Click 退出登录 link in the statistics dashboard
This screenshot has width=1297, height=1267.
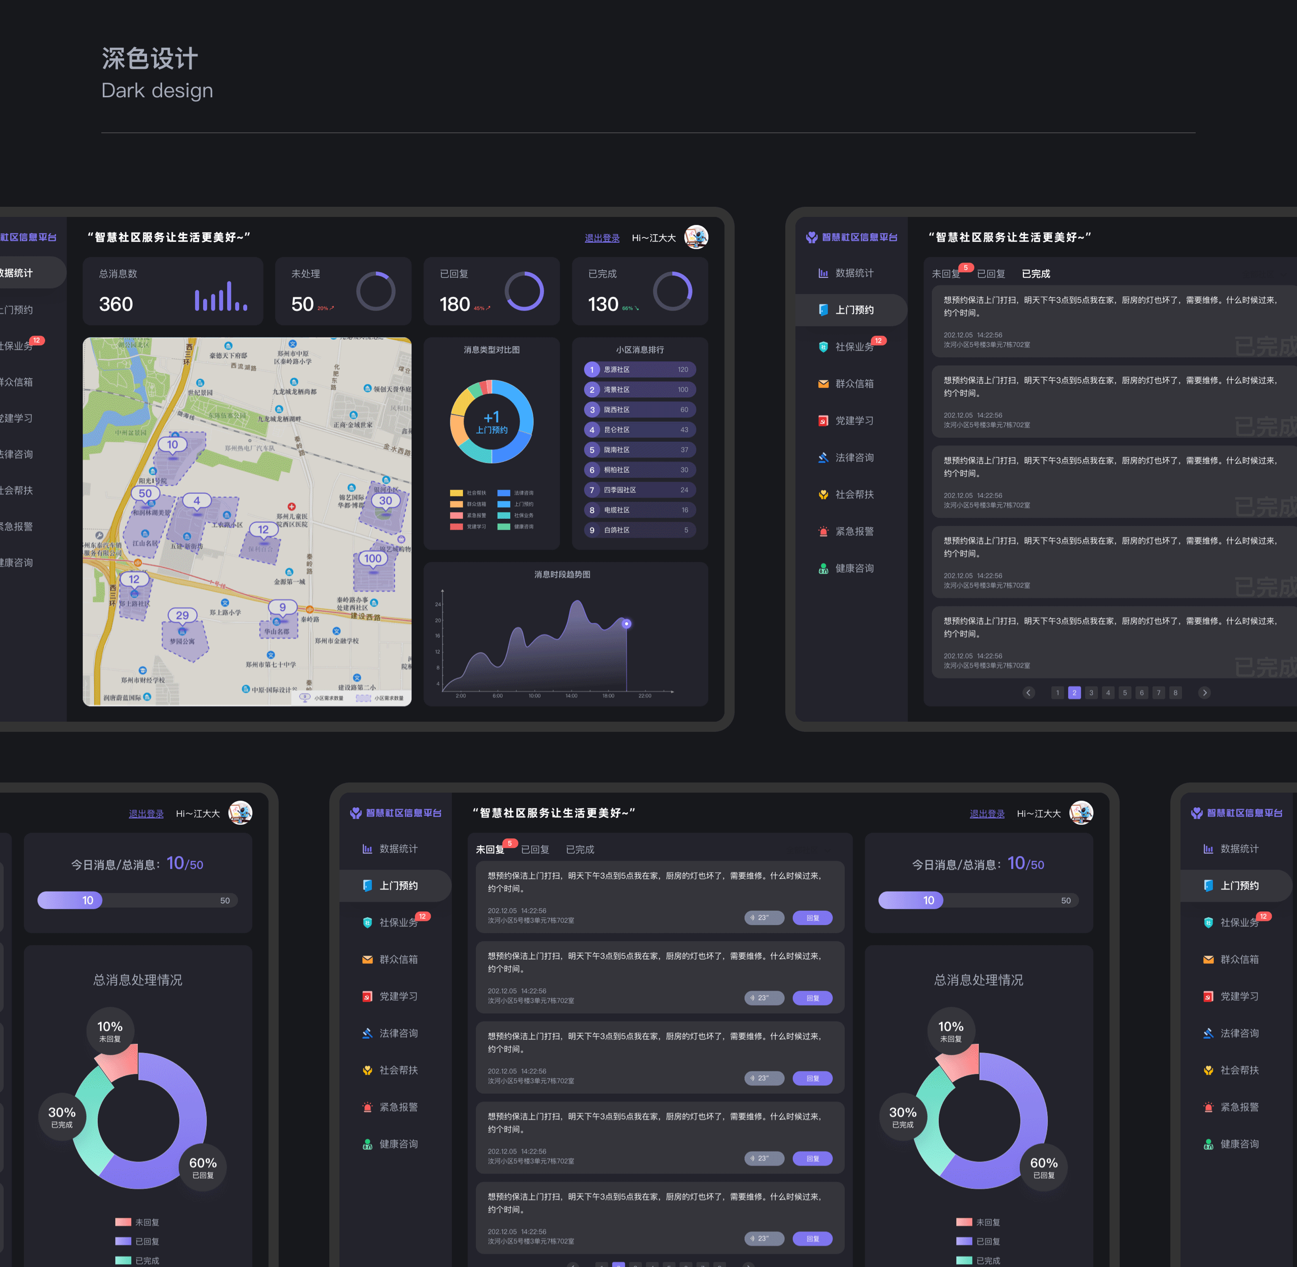(602, 238)
